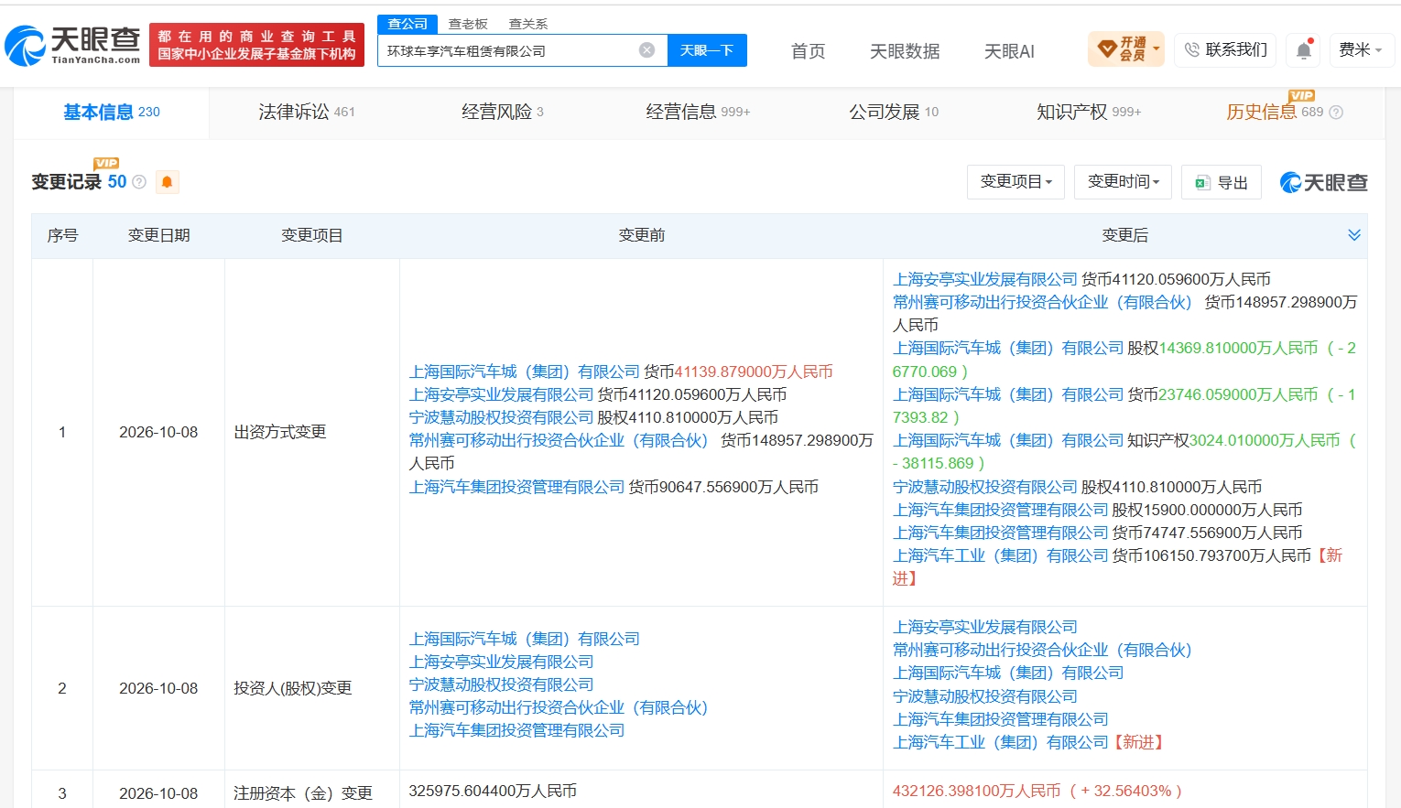Expand table with double chevron icon
The image size is (1401, 808).
[x=1354, y=235]
